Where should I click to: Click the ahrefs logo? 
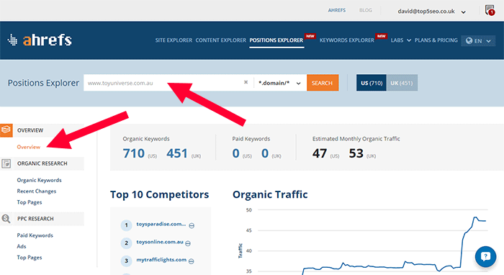[40, 40]
